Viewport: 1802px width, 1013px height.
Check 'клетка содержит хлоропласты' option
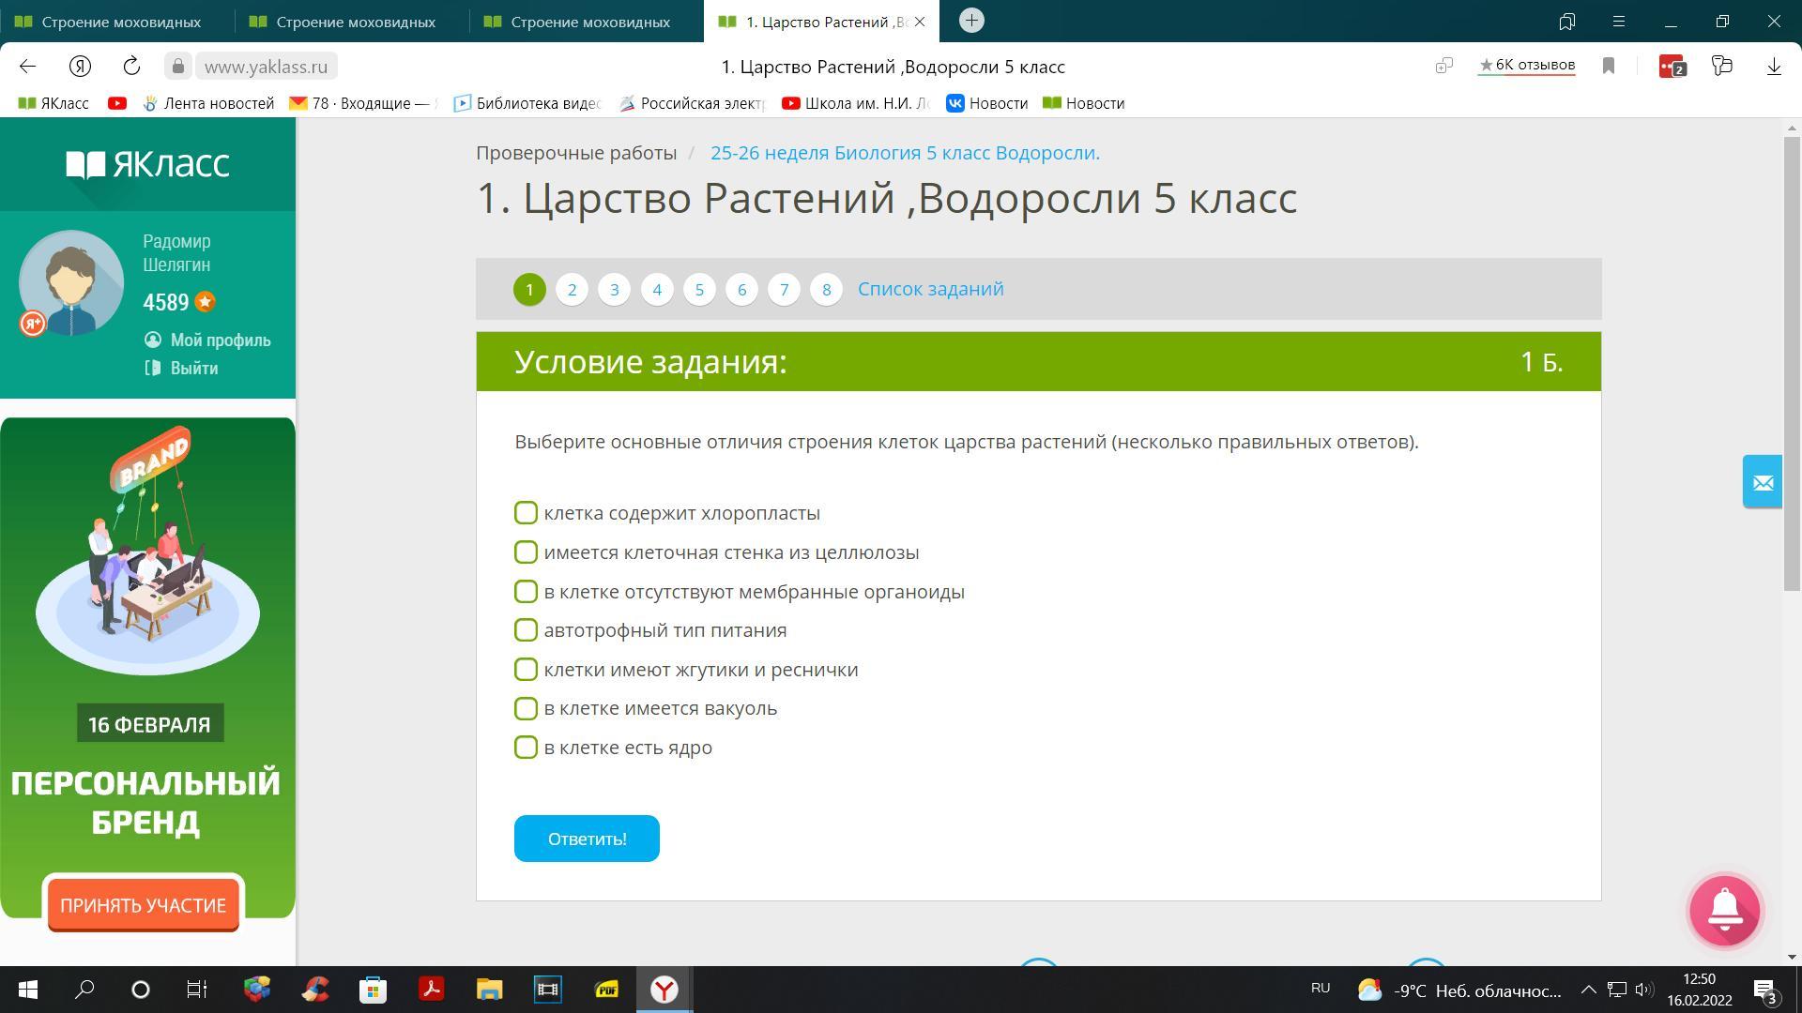pyautogui.click(x=526, y=513)
